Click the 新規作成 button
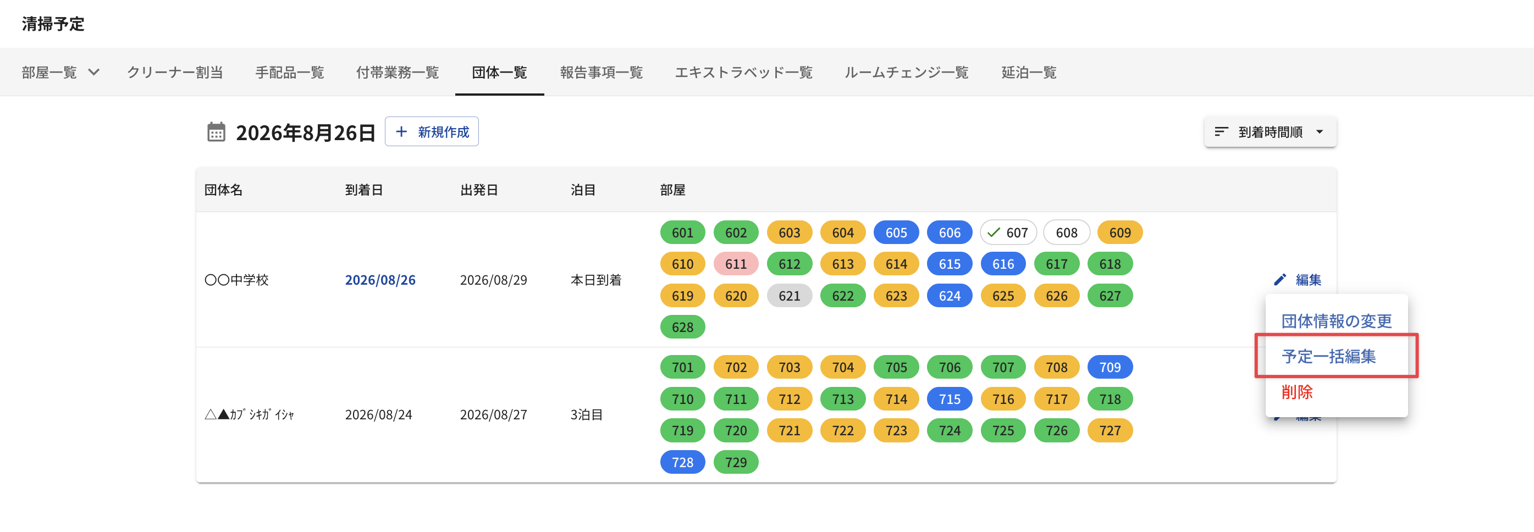Viewport: 1534px width, 532px height. tap(432, 131)
